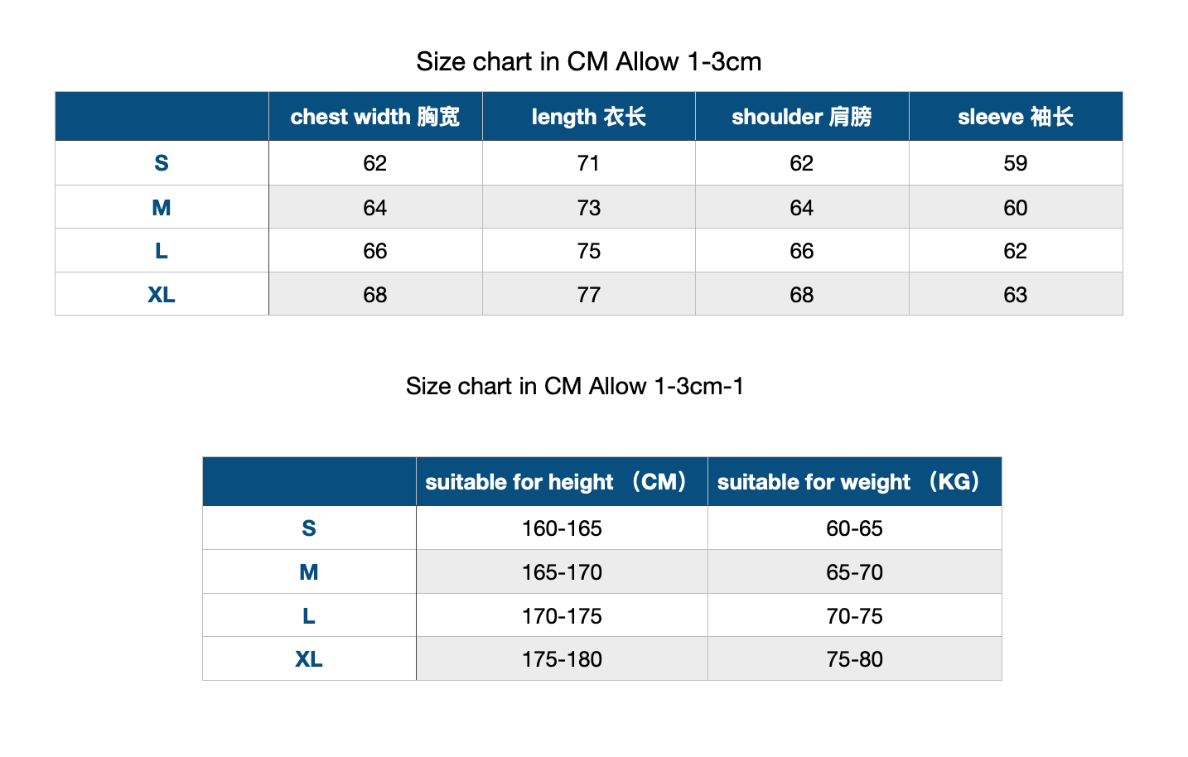Select the "chest width 胸宽" column header
This screenshot has width=1188, height=757.
point(374,117)
